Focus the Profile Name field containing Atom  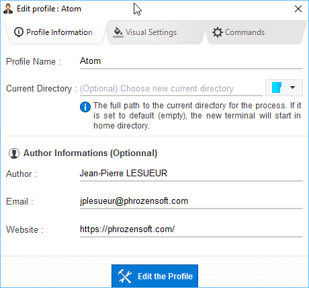pos(191,61)
